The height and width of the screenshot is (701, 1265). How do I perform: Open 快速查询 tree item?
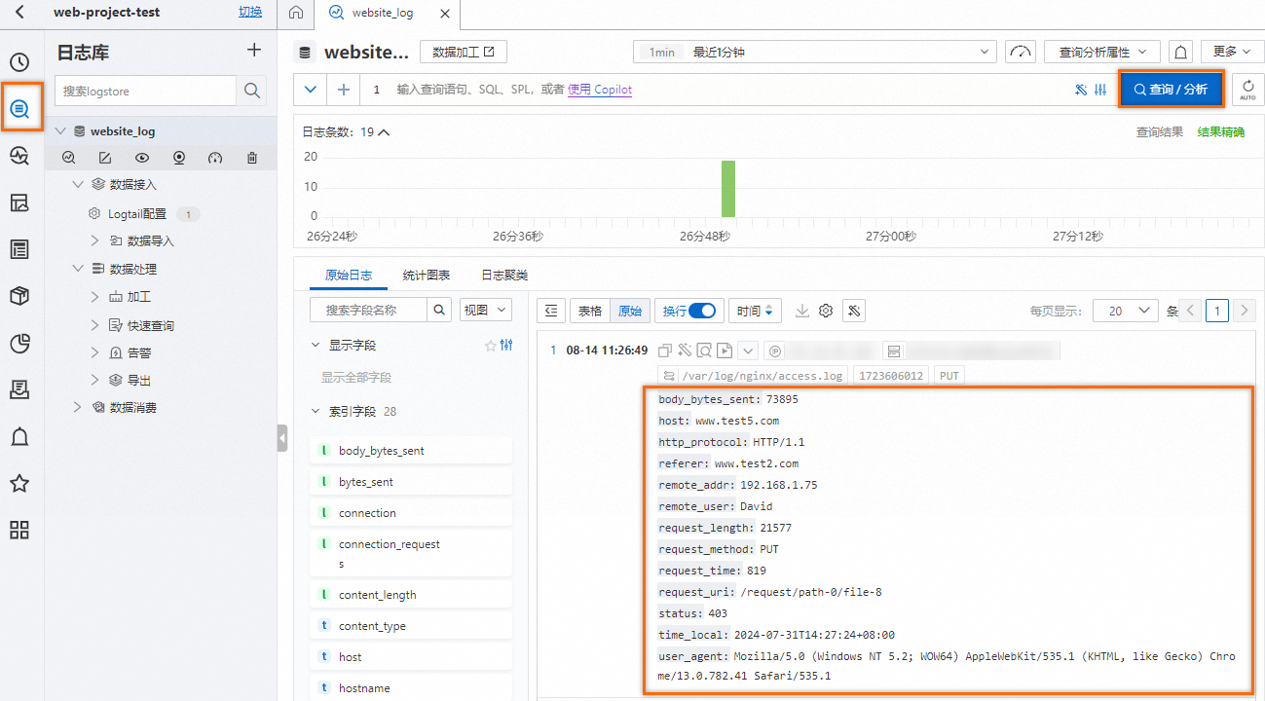[151, 325]
